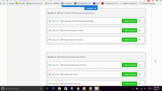Open Task View from the taskbar

[x=47, y=88]
